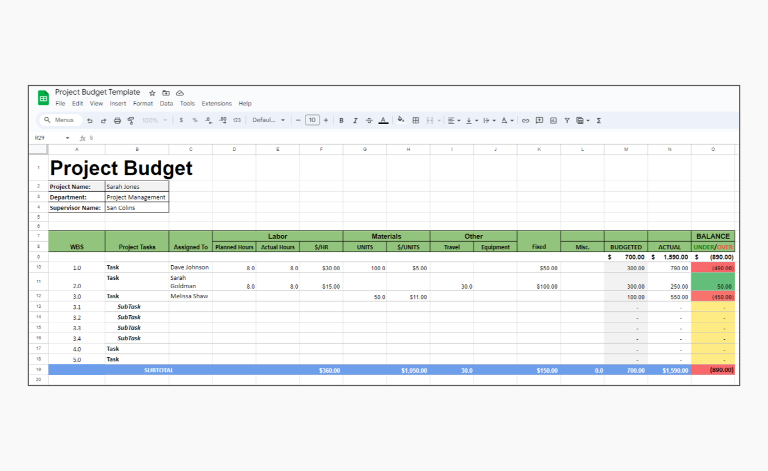Create a filter
768x471 pixels.
pos(568,120)
